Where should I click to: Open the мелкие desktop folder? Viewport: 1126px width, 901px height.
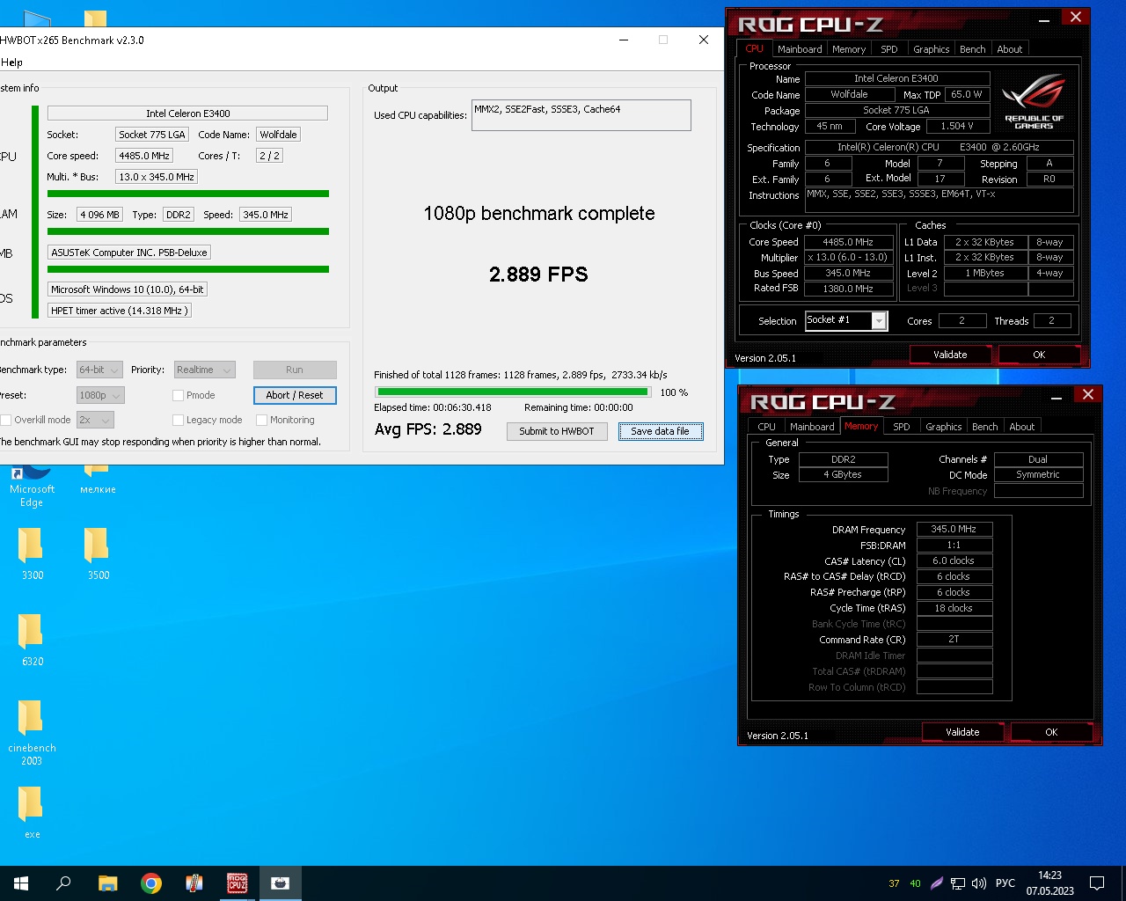(98, 480)
